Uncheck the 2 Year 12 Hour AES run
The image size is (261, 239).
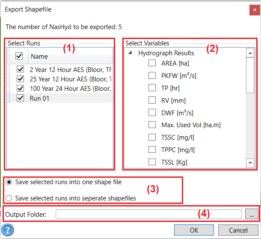20,69
